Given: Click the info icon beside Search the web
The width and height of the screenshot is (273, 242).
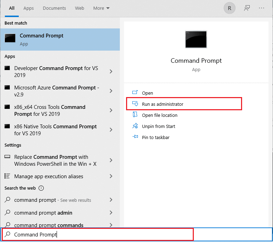Looking at the screenshot, I should pos(41,188).
